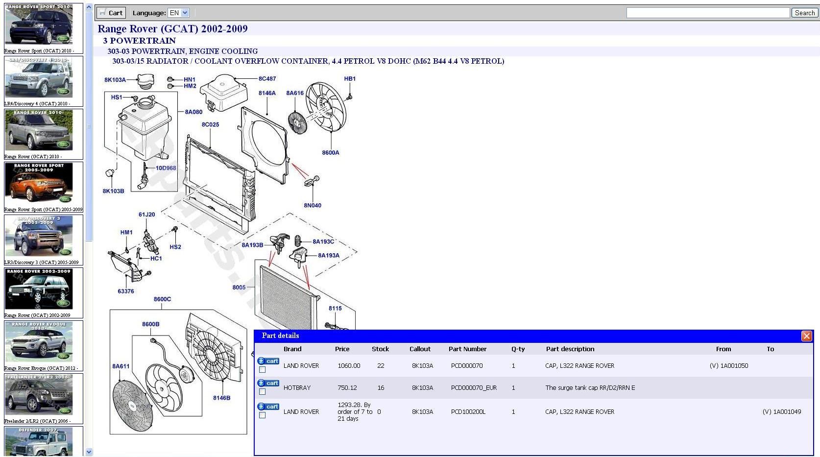Click part number PCD000070_EUR cell

[474, 387]
